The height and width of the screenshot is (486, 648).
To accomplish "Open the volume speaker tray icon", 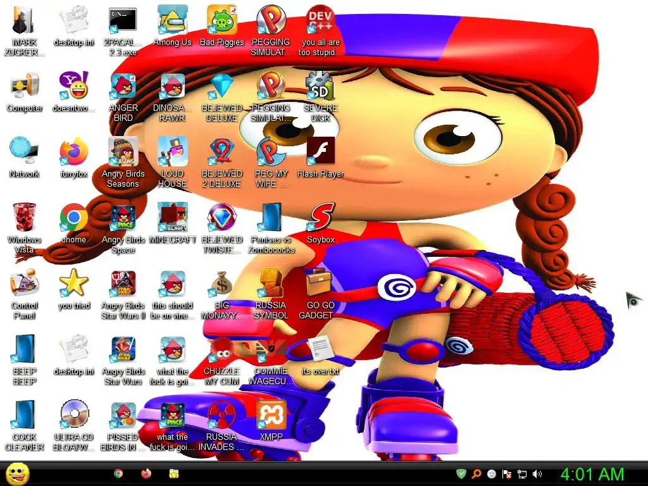I will [x=537, y=474].
